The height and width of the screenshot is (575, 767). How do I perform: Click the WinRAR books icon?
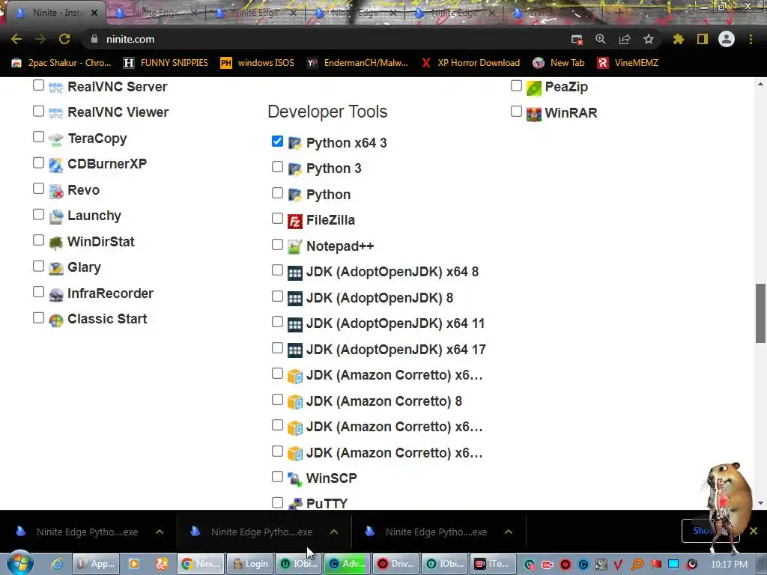tap(533, 114)
